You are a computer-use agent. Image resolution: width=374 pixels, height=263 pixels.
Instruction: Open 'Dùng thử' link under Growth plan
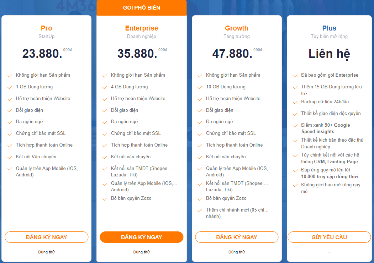(x=237, y=252)
